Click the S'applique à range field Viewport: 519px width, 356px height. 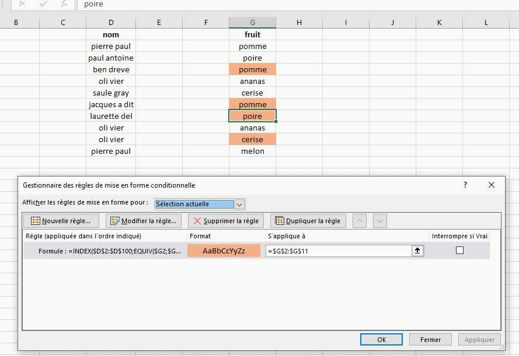339,251
